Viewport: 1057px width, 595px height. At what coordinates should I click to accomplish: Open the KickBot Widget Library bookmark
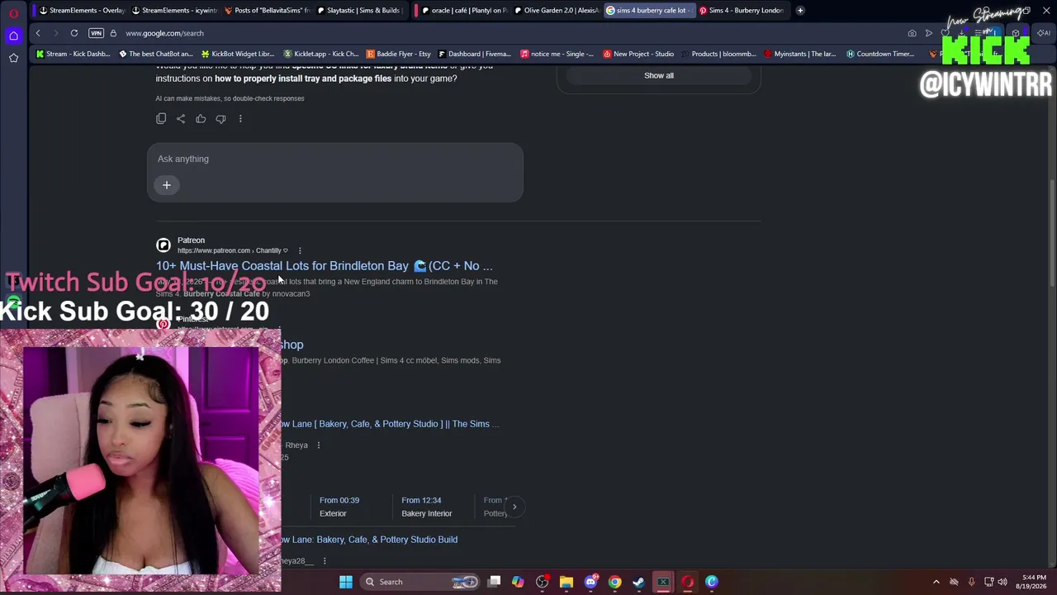pyautogui.click(x=238, y=54)
